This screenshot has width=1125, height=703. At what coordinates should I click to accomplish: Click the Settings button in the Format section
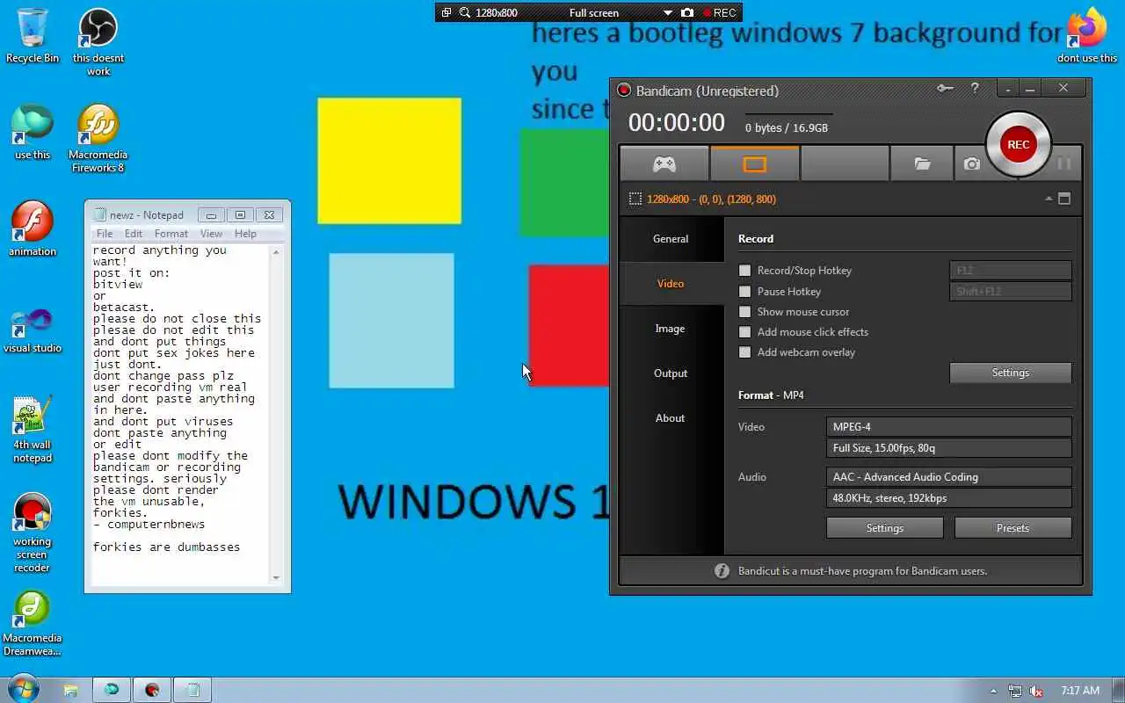pos(885,528)
